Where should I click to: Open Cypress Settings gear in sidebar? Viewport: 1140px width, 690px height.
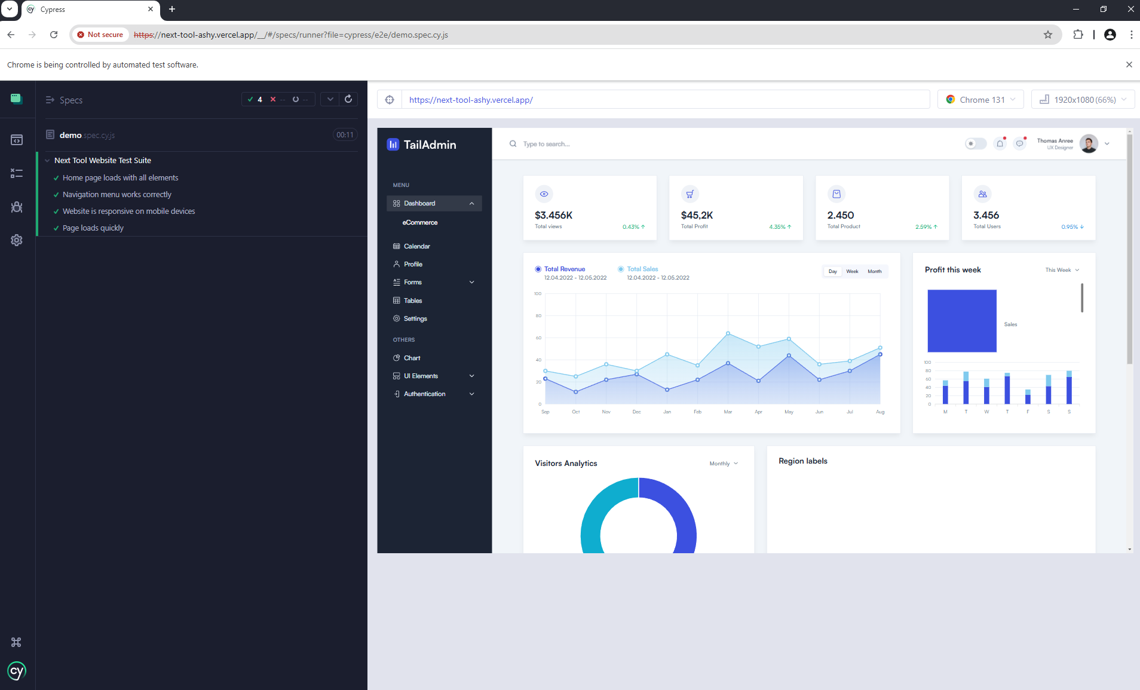tap(17, 240)
